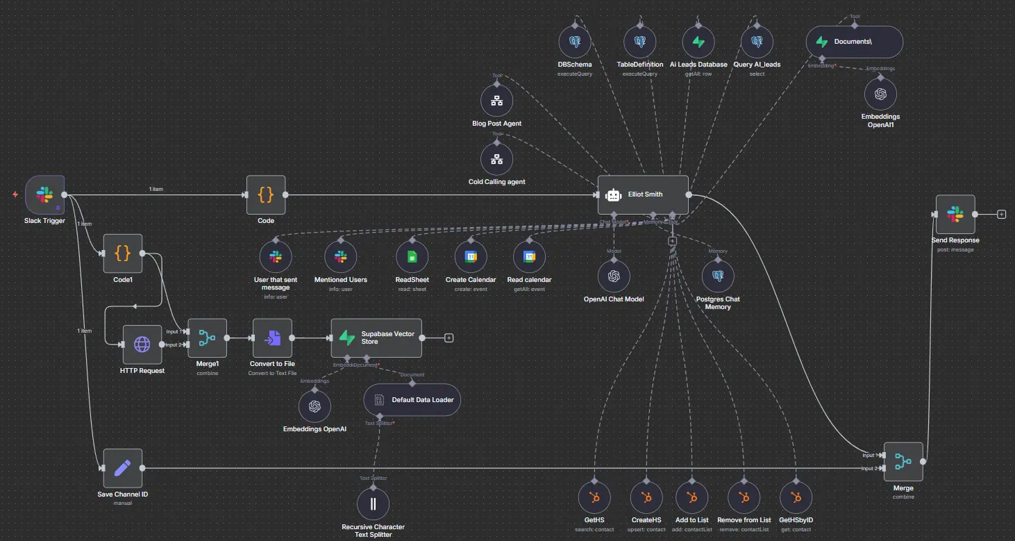Viewport: 1015px width, 541px height.
Task: Add node after Send Response via plus
Action: [x=1001, y=215]
